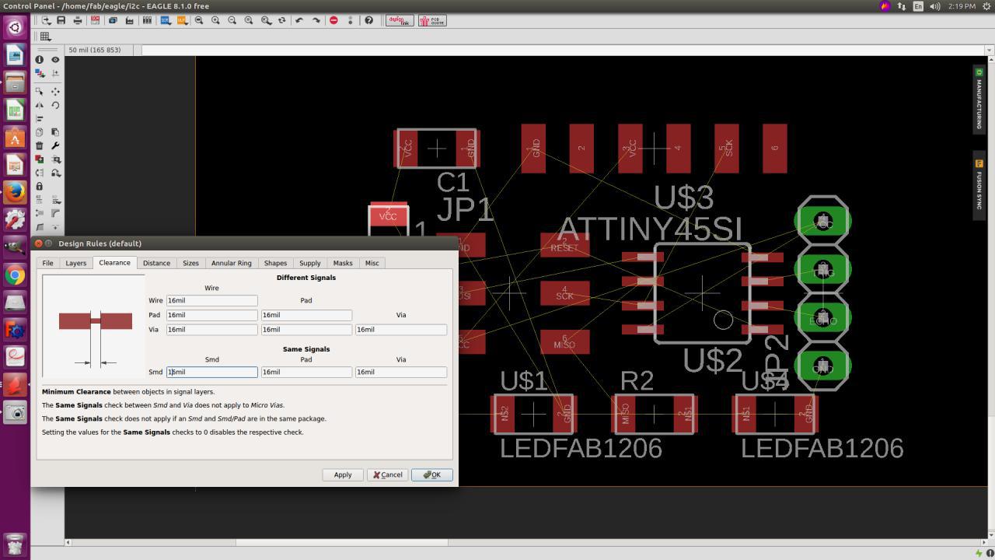This screenshot has height=560, width=995.
Task: Click OK in Design Rules dialog
Action: point(431,474)
